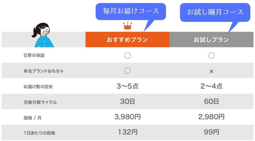Image resolution: width=255 pixels, height=141 pixels.
Task: Click the 1日あたりの価格 row label
Action: tap(39, 133)
